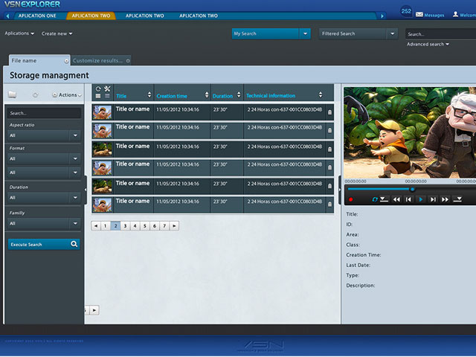The width and height of the screenshot is (476, 357).
Task: Go to results page 5
Action: [145, 226]
